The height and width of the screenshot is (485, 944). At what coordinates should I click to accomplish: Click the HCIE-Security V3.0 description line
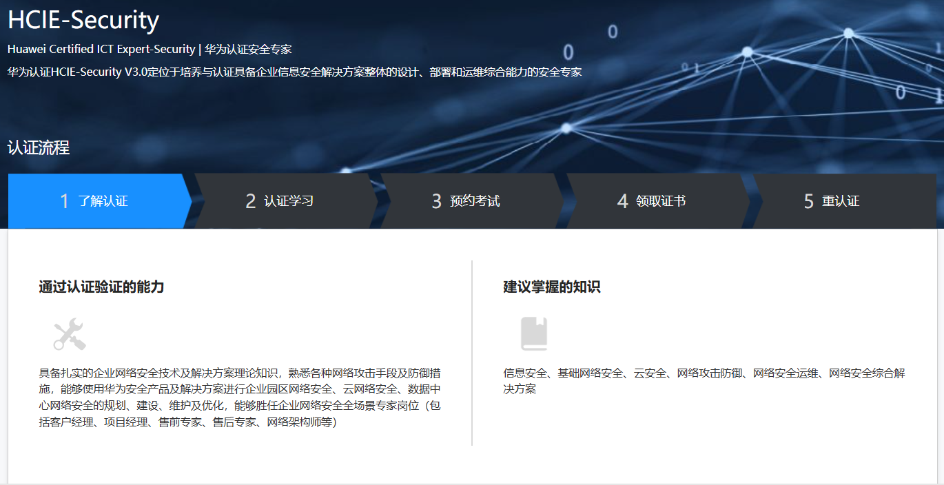click(x=295, y=72)
